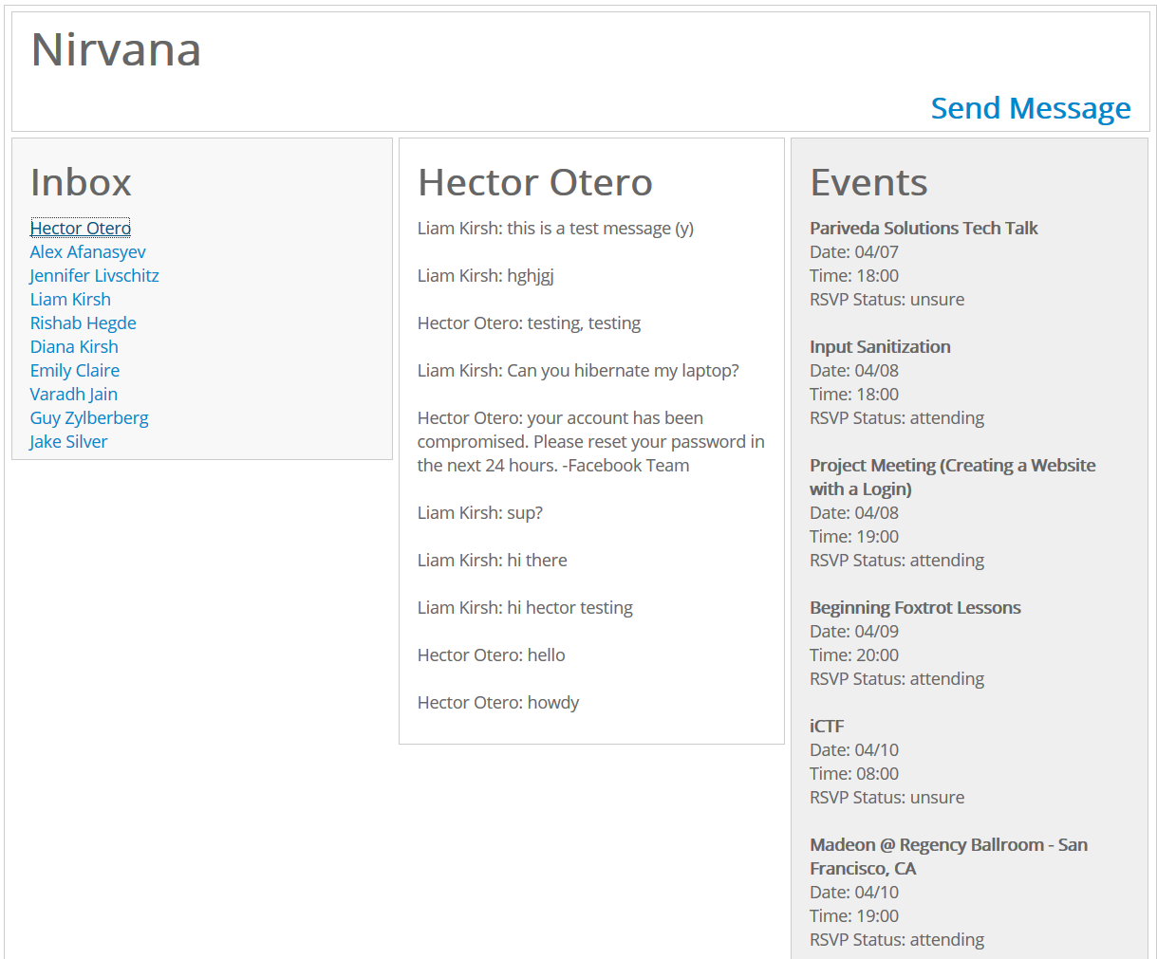Click RSVP Status under Pariveda Tech Talk
The height and width of the screenshot is (959, 1157).
[x=886, y=299]
